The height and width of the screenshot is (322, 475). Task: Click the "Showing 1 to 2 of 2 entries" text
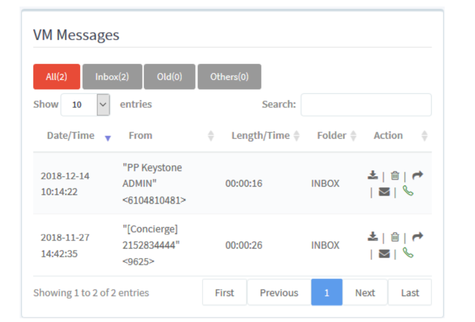[x=91, y=293]
